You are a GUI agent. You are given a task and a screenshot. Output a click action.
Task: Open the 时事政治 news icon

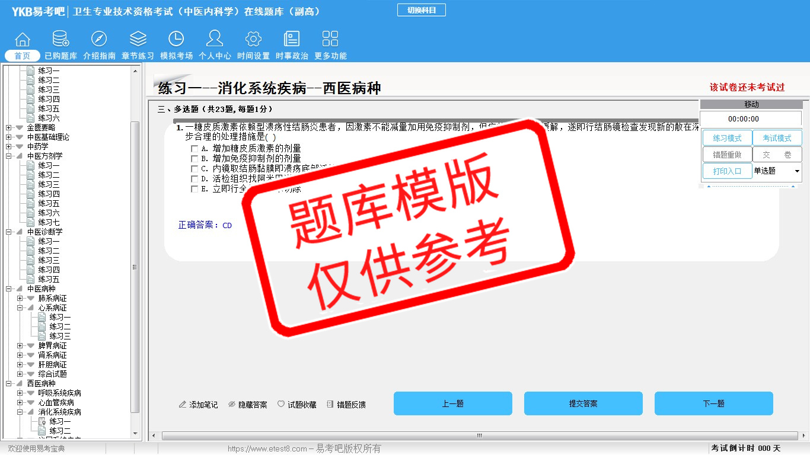point(292,40)
